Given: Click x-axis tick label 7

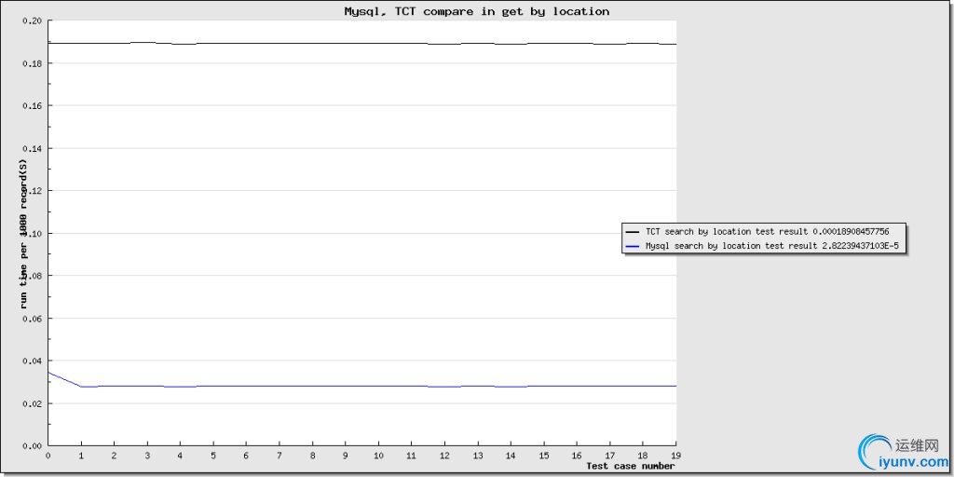Looking at the screenshot, I should tap(279, 455).
